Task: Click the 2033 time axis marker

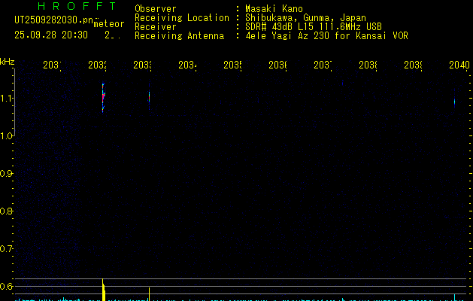Action: click(142, 65)
